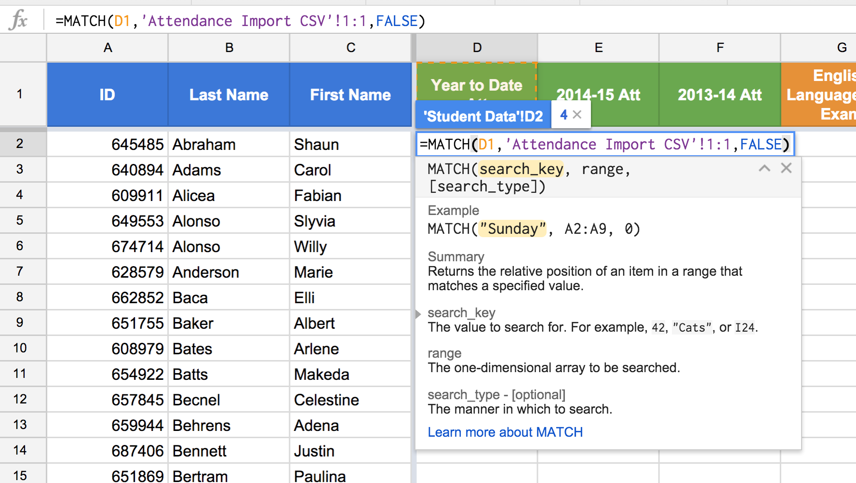Select cell with ID 640894

107,170
